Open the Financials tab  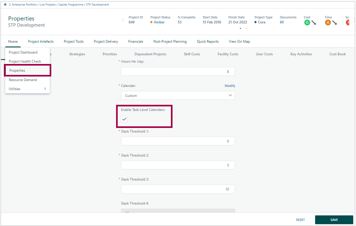pyautogui.click(x=135, y=41)
